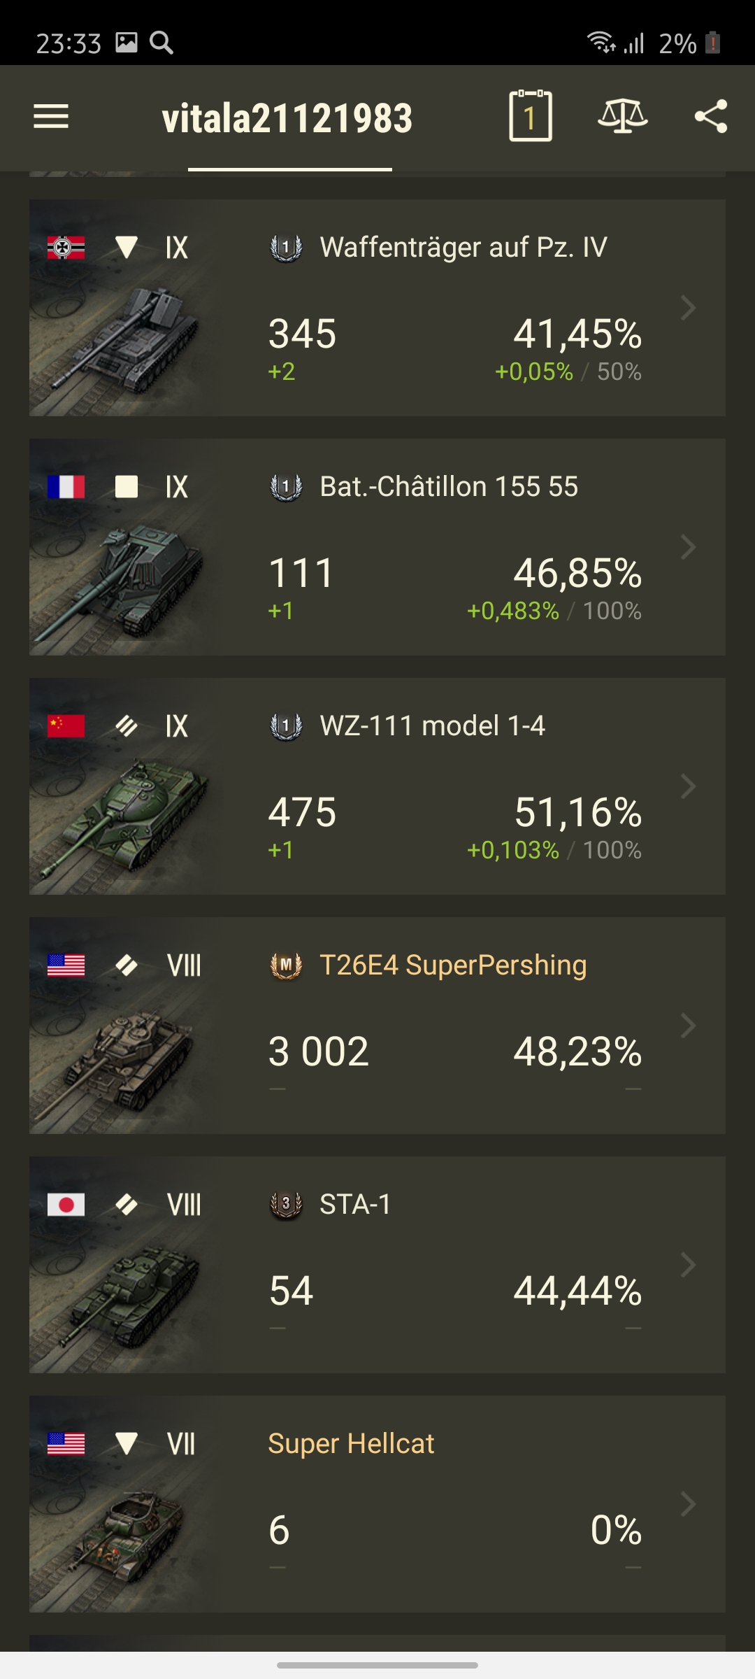Tap the SPG class square icon on Bat.-Châtillon

tap(127, 487)
